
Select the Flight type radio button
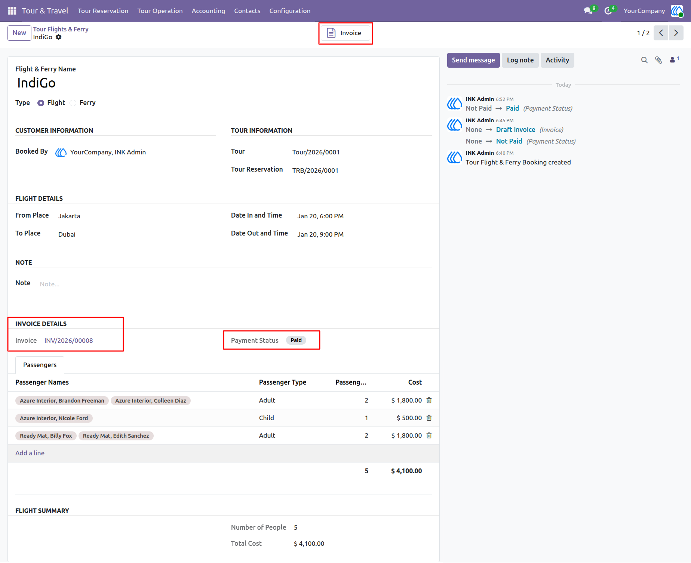point(41,103)
